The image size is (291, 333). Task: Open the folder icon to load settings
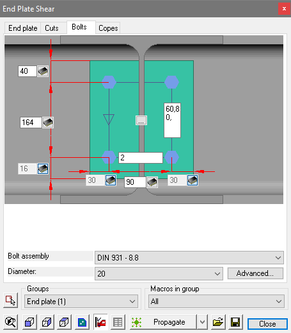218,322
